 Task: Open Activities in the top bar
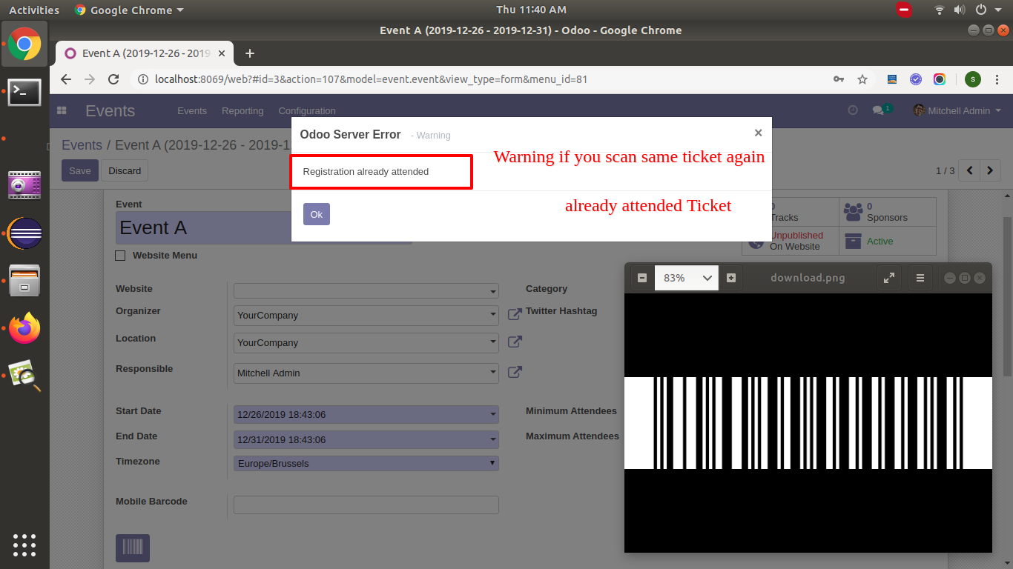[34, 10]
